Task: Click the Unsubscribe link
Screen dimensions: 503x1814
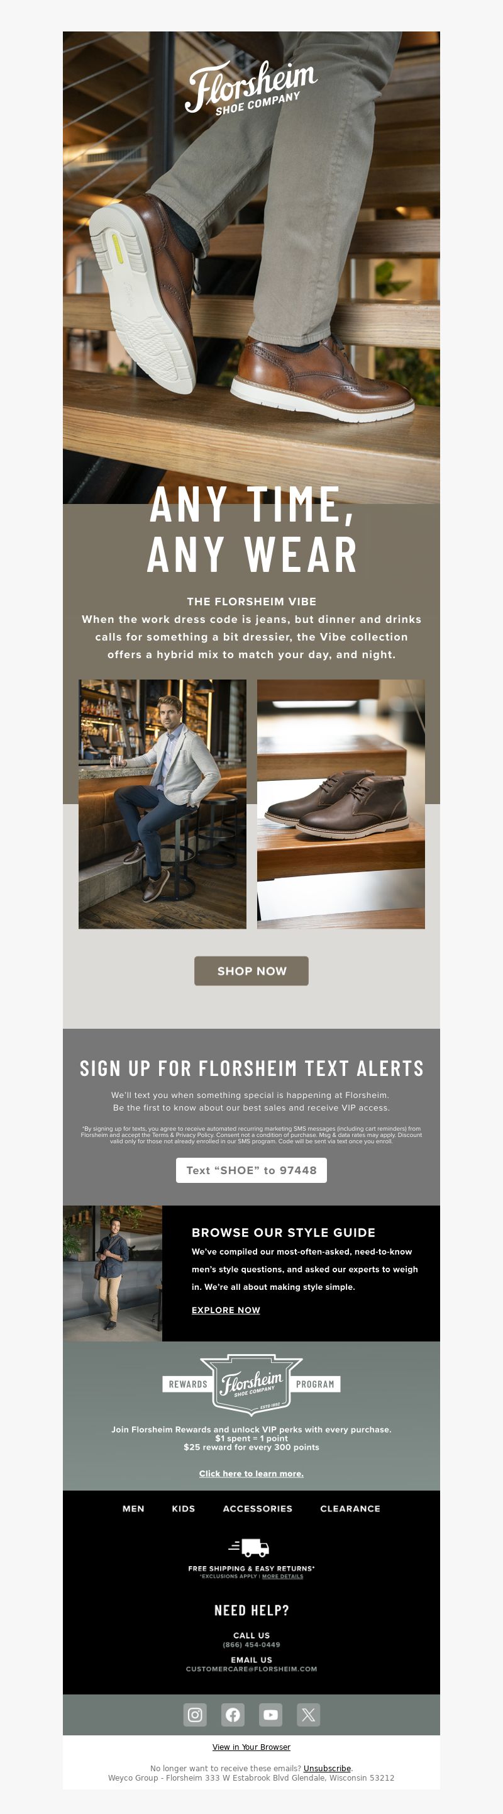Action: point(327,1767)
